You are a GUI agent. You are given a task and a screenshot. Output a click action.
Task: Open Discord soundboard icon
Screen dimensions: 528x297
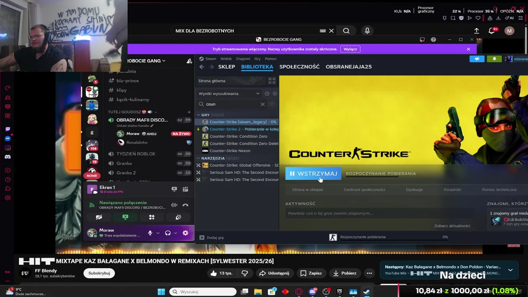178,217
